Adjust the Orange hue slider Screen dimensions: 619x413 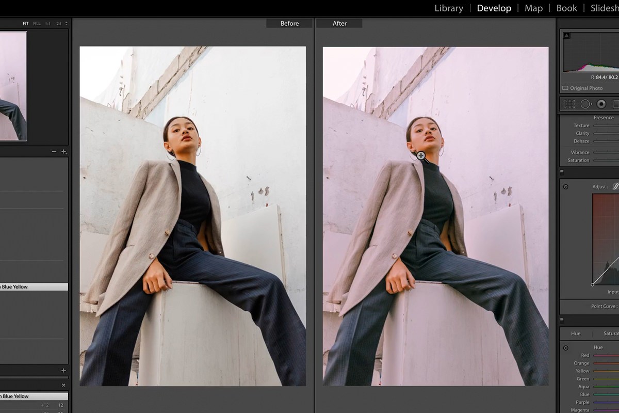[606, 363]
